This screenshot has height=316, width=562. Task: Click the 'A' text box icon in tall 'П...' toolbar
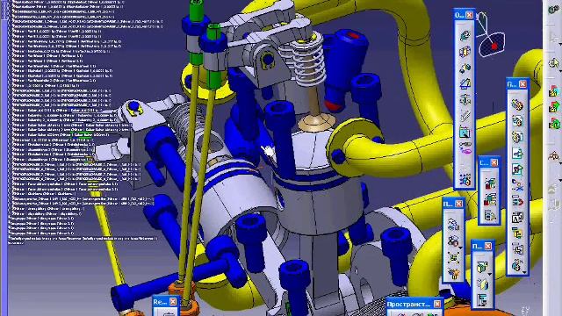click(x=517, y=217)
